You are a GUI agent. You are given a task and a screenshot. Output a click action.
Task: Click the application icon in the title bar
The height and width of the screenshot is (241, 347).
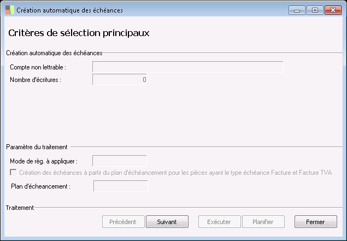click(9, 10)
